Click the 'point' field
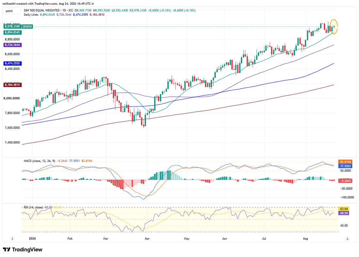The image size is (359, 257). point(12,11)
